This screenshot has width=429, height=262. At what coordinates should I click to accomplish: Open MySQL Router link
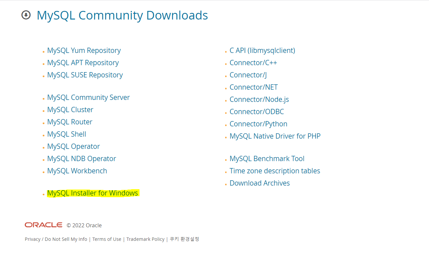coord(70,122)
